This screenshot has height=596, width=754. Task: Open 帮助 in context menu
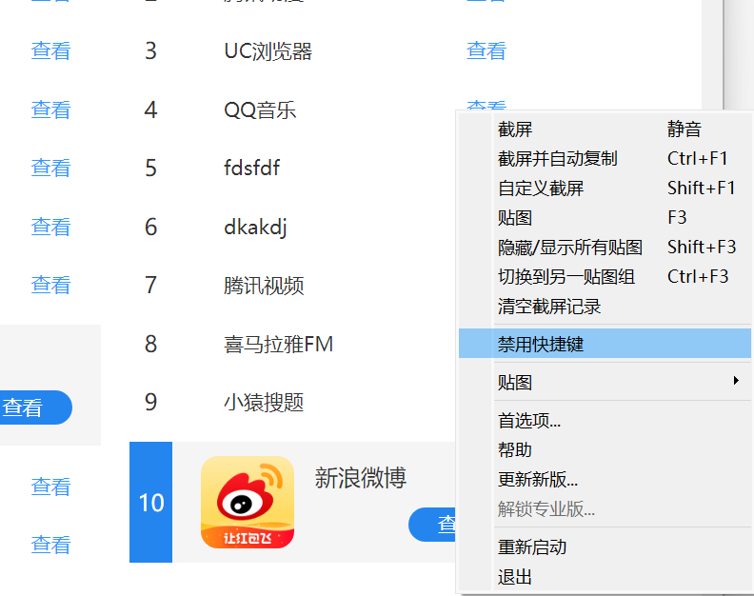[x=605, y=449]
